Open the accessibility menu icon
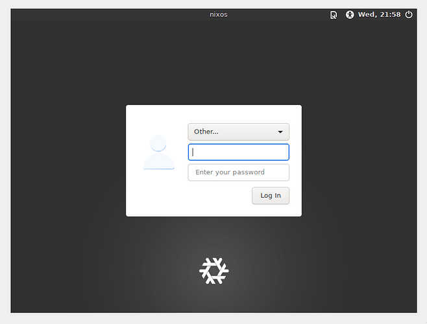This screenshot has height=324, width=427. click(350, 15)
